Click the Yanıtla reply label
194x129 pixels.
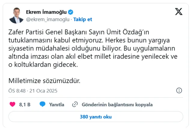coord(57,105)
